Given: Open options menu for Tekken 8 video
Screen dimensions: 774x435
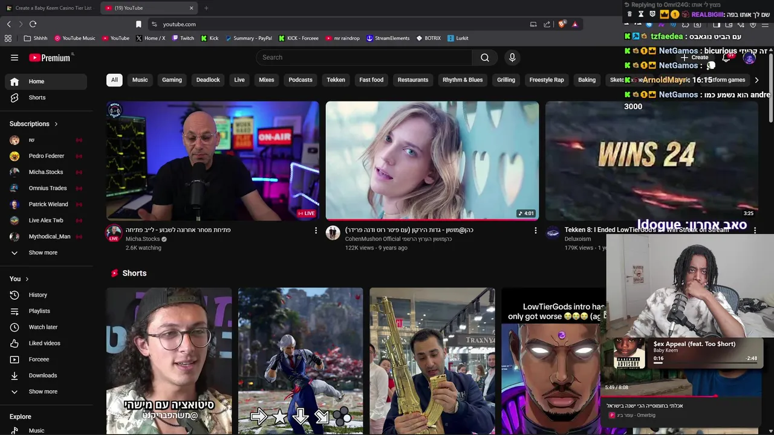Looking at the screenshot, I should [755, 230].
